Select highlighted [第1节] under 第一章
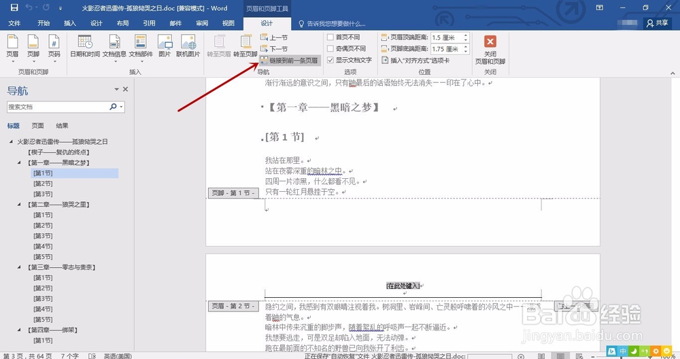Viewport: 680px width, 359px height. pyautogui.click(x=75, y=173)
